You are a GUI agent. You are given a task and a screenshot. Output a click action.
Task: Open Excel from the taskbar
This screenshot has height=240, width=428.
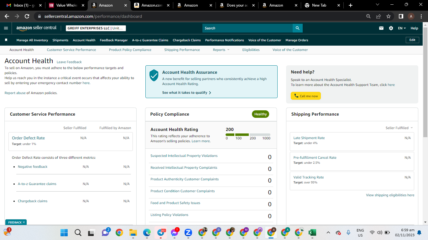[x=312, y=232]
